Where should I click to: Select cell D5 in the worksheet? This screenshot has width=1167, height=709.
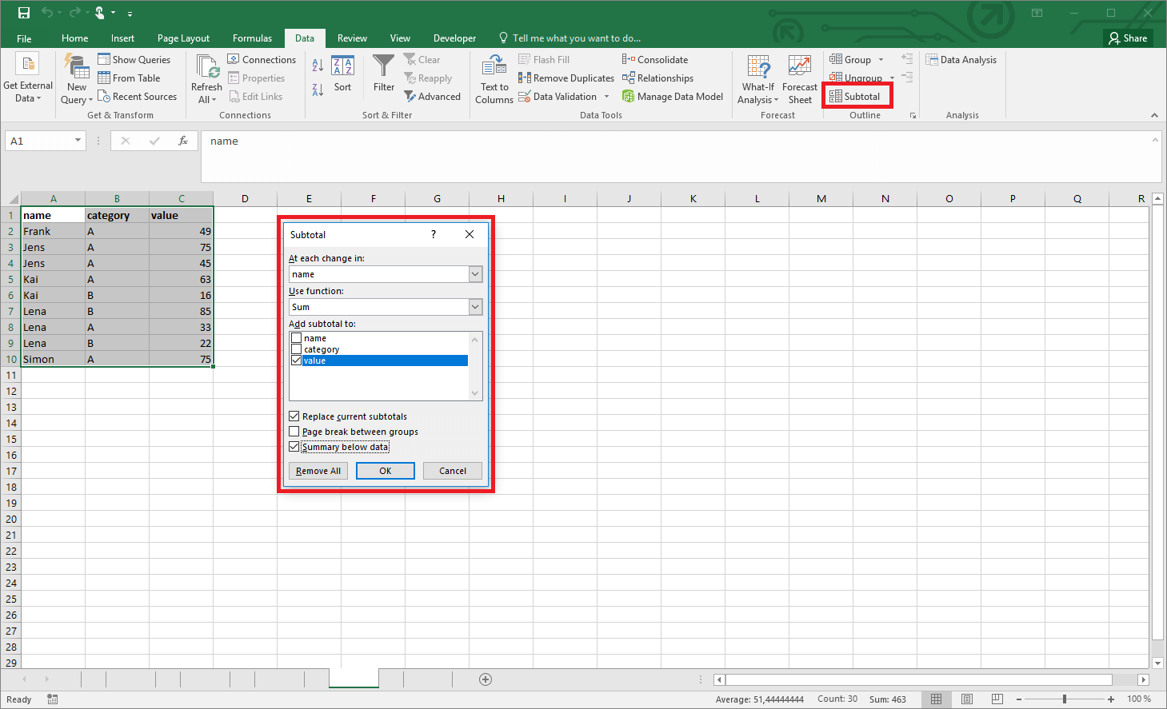[245, 278]
